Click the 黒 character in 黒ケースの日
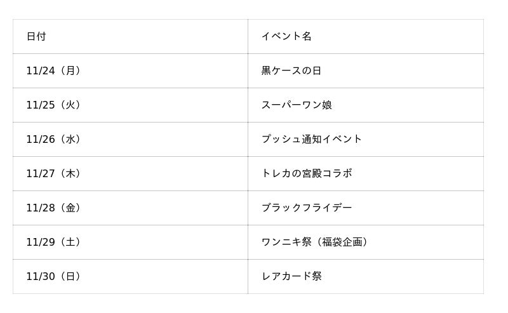The image size is (508, 313). click(267, 71)
